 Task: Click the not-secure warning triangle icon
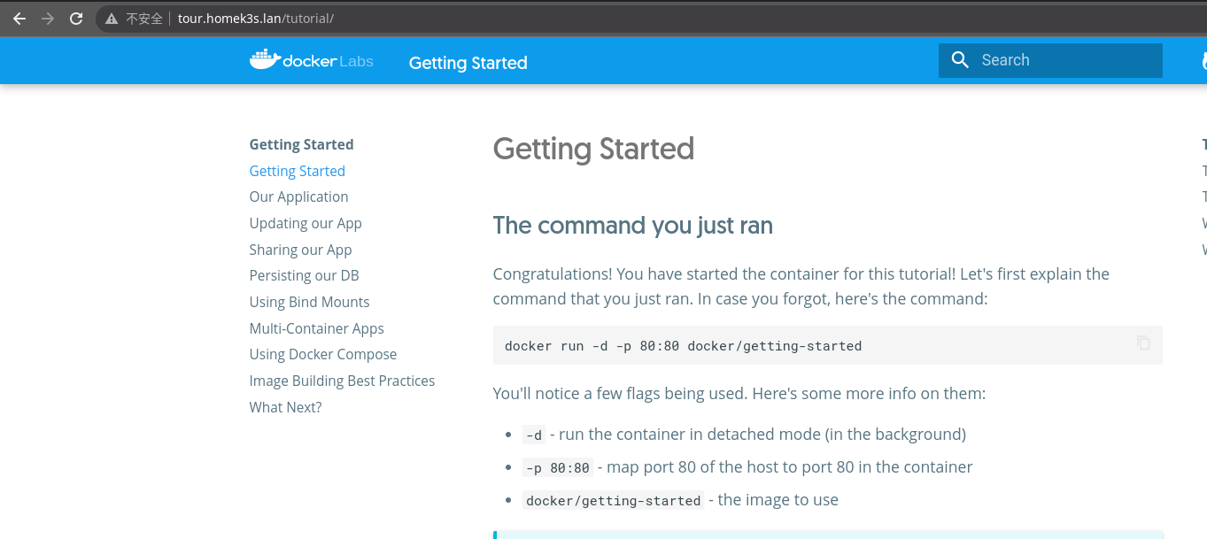click(x=112, y=19)
